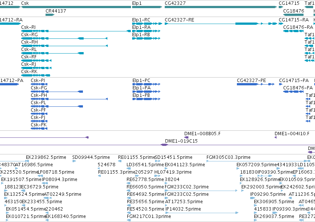Select EST EK168340.5prime

pos(66,216)
